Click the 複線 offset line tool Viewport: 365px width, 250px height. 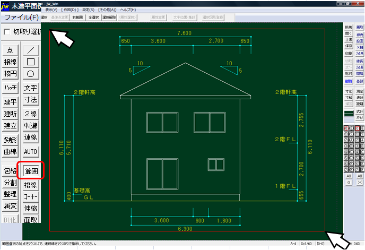click(x=31, y=185)
